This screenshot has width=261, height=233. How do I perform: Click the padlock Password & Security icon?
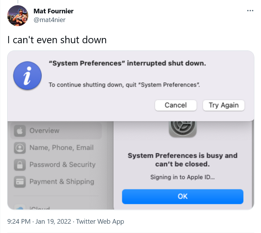pos(20,165)
